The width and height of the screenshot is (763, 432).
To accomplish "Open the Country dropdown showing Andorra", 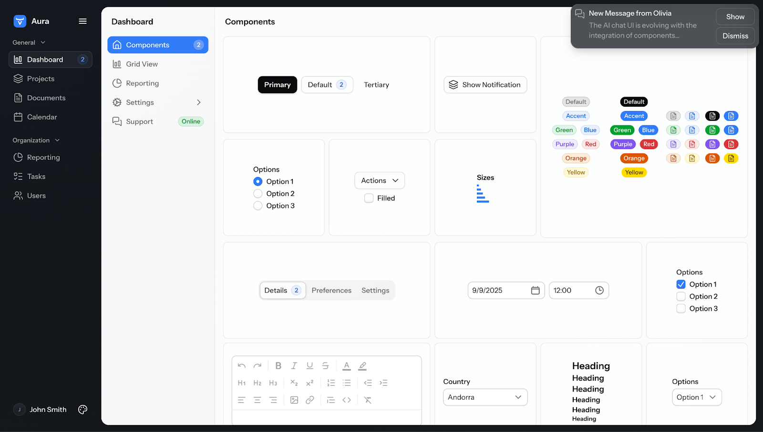I will 485,397.
